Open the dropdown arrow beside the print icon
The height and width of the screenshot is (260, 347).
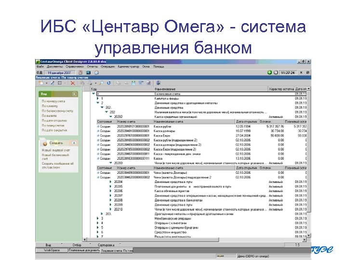[x=95, y=83]
